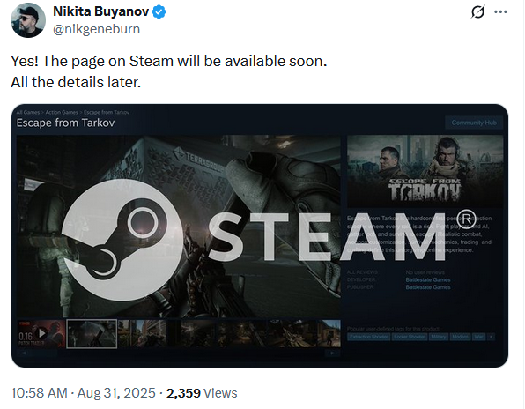Click the Grok slashed-circle icon

click(x=477, y=12)
